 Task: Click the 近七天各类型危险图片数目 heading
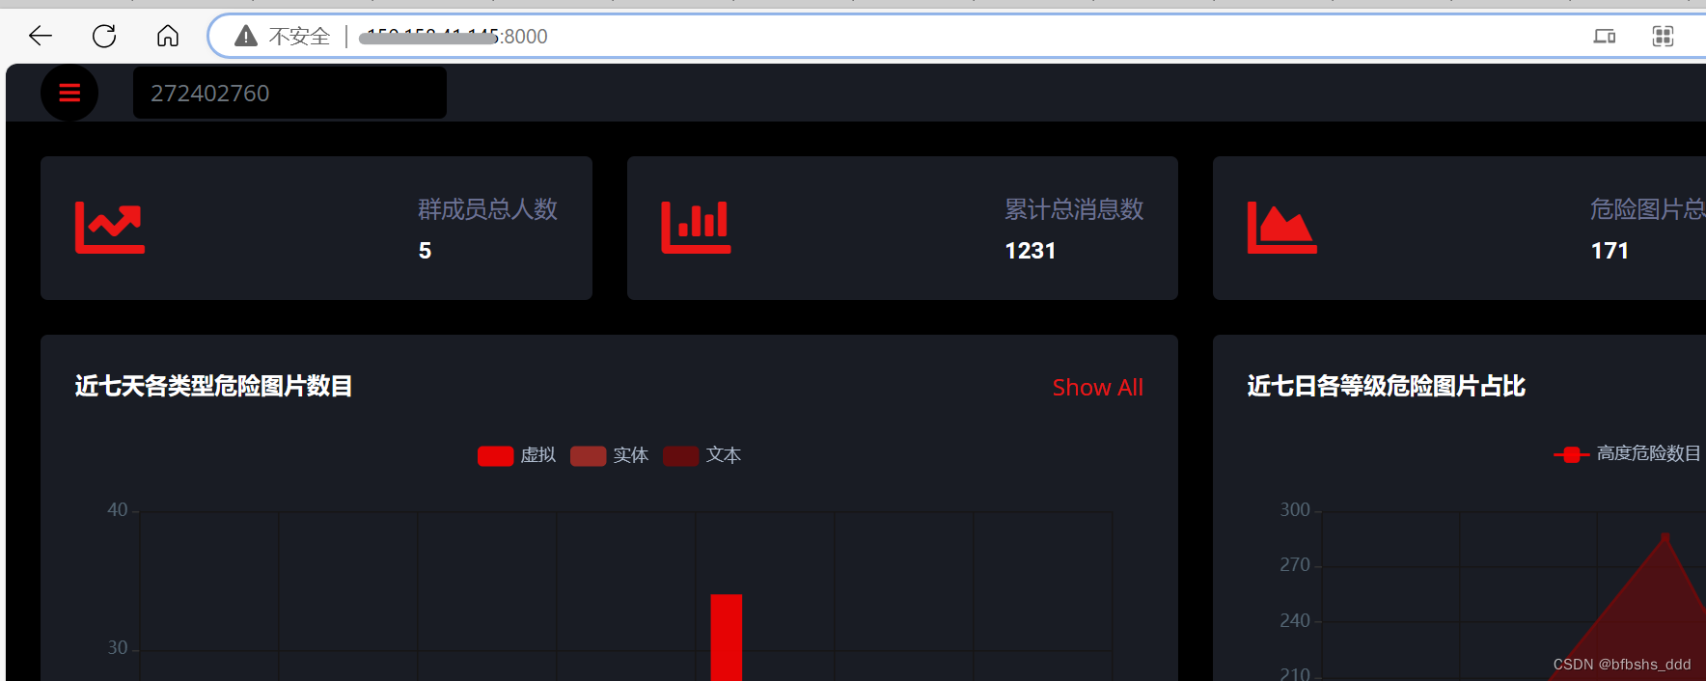[213, 386]
